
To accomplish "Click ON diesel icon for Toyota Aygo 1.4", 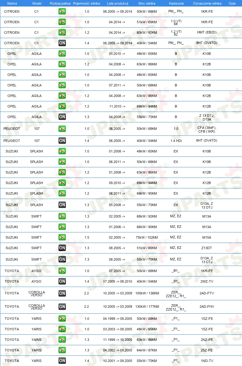I will 62,281.
